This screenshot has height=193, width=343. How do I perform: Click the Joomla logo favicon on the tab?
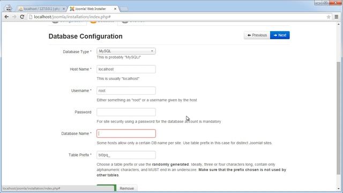click(72, 9)
